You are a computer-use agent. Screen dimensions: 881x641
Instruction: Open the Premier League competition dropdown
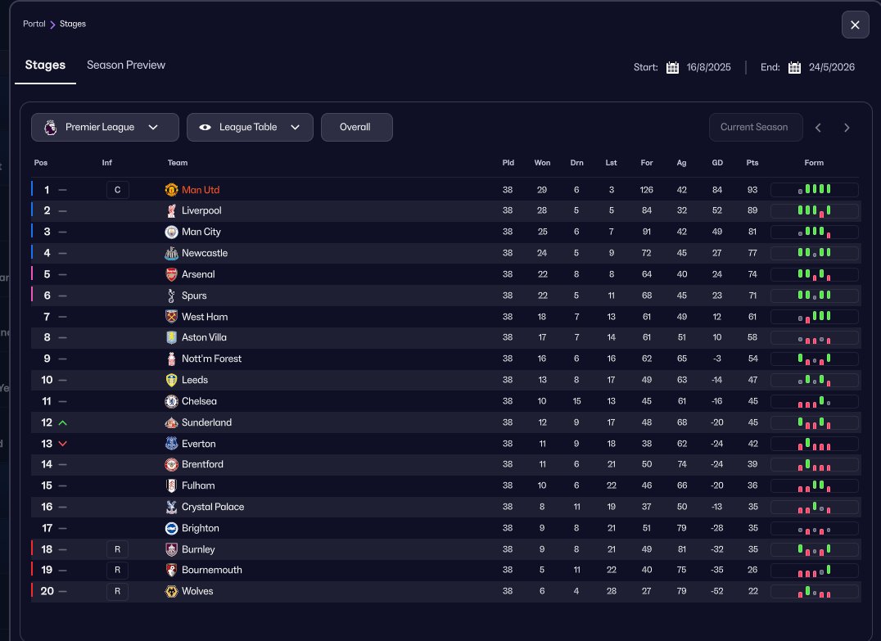coord(105,127)
